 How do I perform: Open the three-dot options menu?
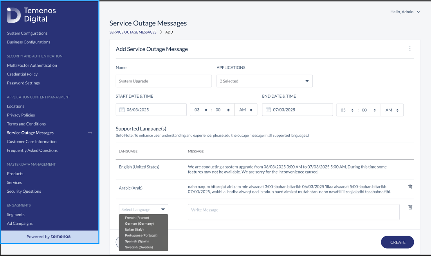410,48
